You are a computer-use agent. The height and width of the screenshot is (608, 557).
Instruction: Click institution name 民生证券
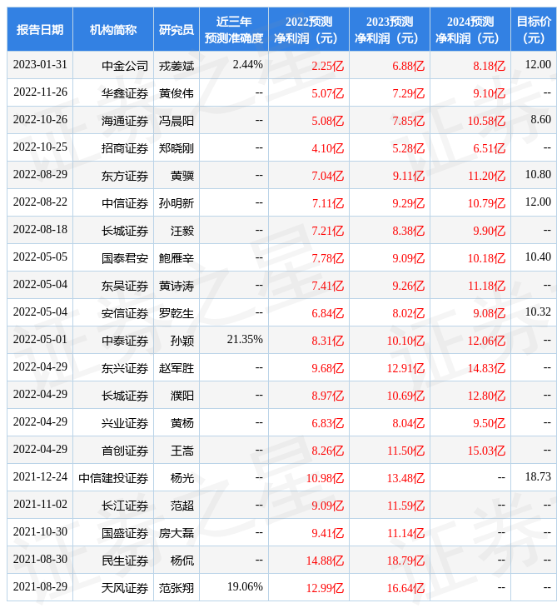tap(125, 561)
